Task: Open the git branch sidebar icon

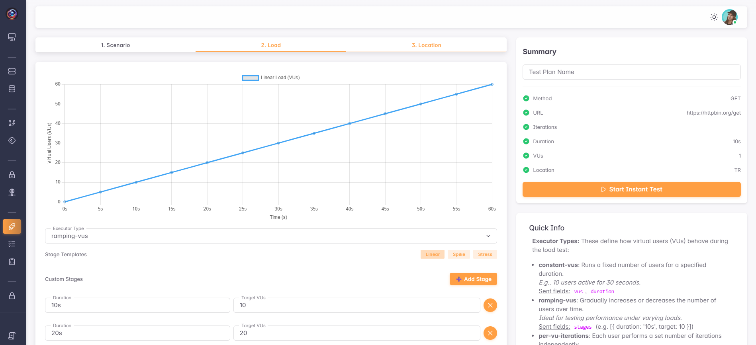Action: click(x=12, y=123)
